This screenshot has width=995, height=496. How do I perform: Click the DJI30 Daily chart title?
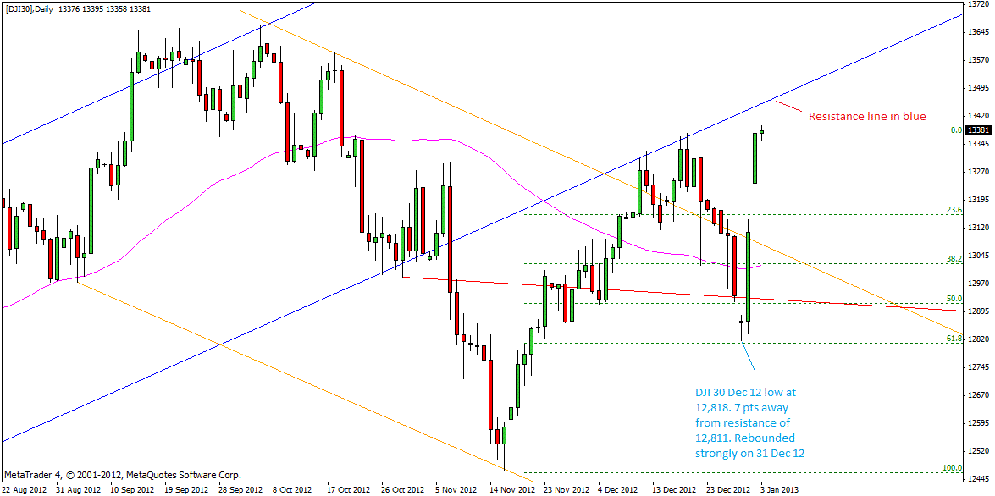point(32,9)
